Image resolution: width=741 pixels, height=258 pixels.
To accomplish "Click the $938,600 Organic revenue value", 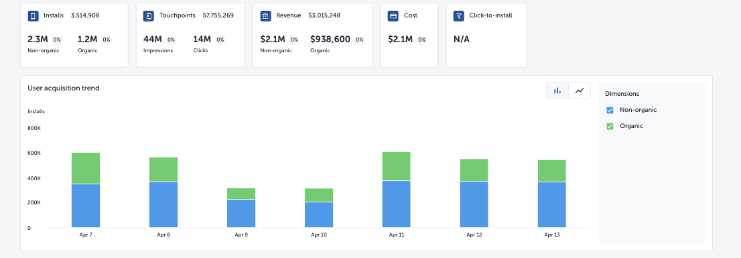I will pos(330,40).
